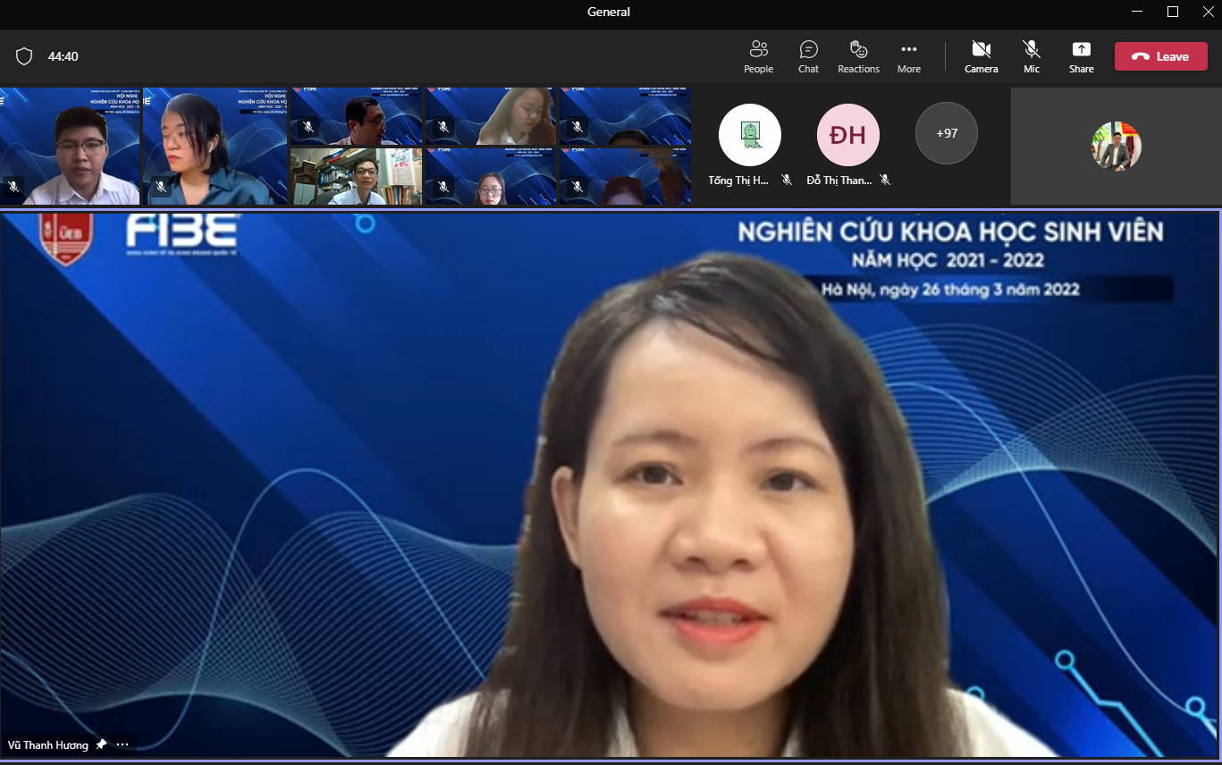Select the Tống Thị H... participant avatar

click(x=750, y=135)
